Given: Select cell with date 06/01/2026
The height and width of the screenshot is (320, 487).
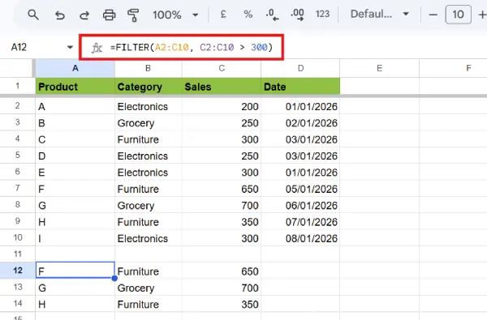Looking at the screenshot, I should coord(300,205).
